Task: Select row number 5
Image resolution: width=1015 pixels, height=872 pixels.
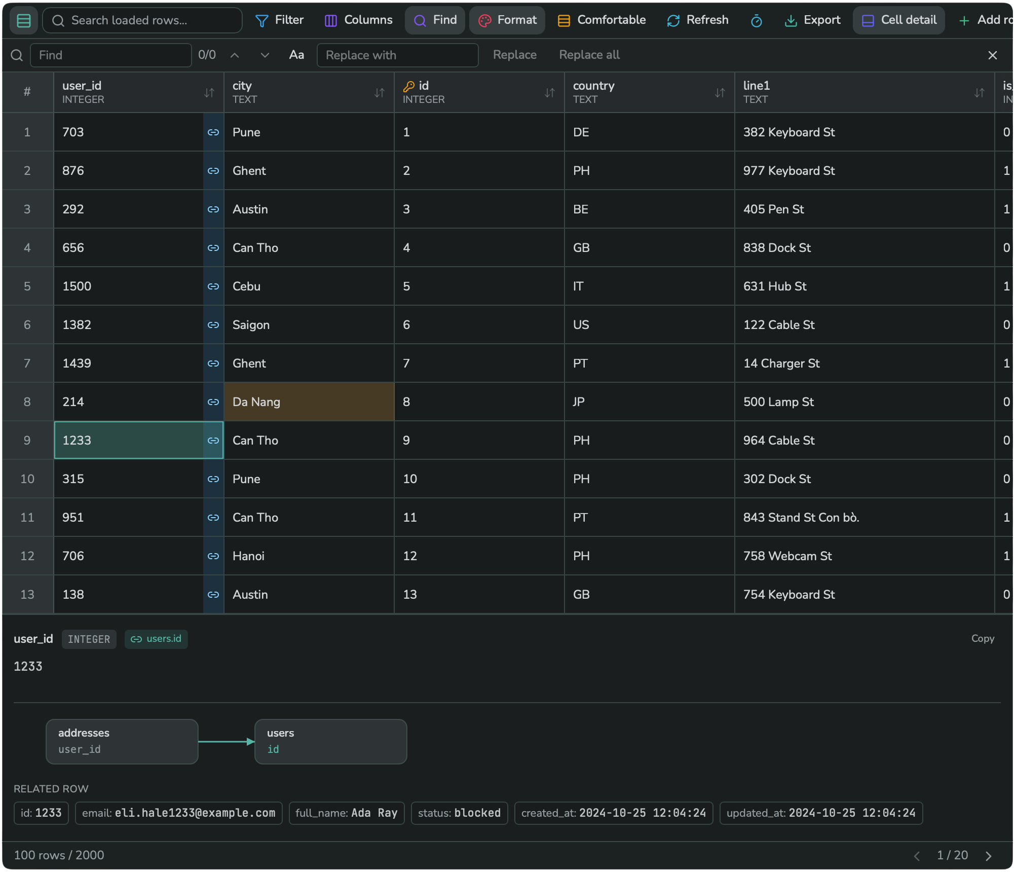Action: [x=27, y=286]
